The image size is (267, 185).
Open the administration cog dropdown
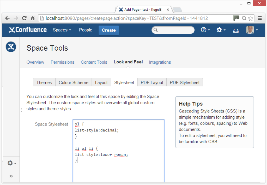(221, 30)
